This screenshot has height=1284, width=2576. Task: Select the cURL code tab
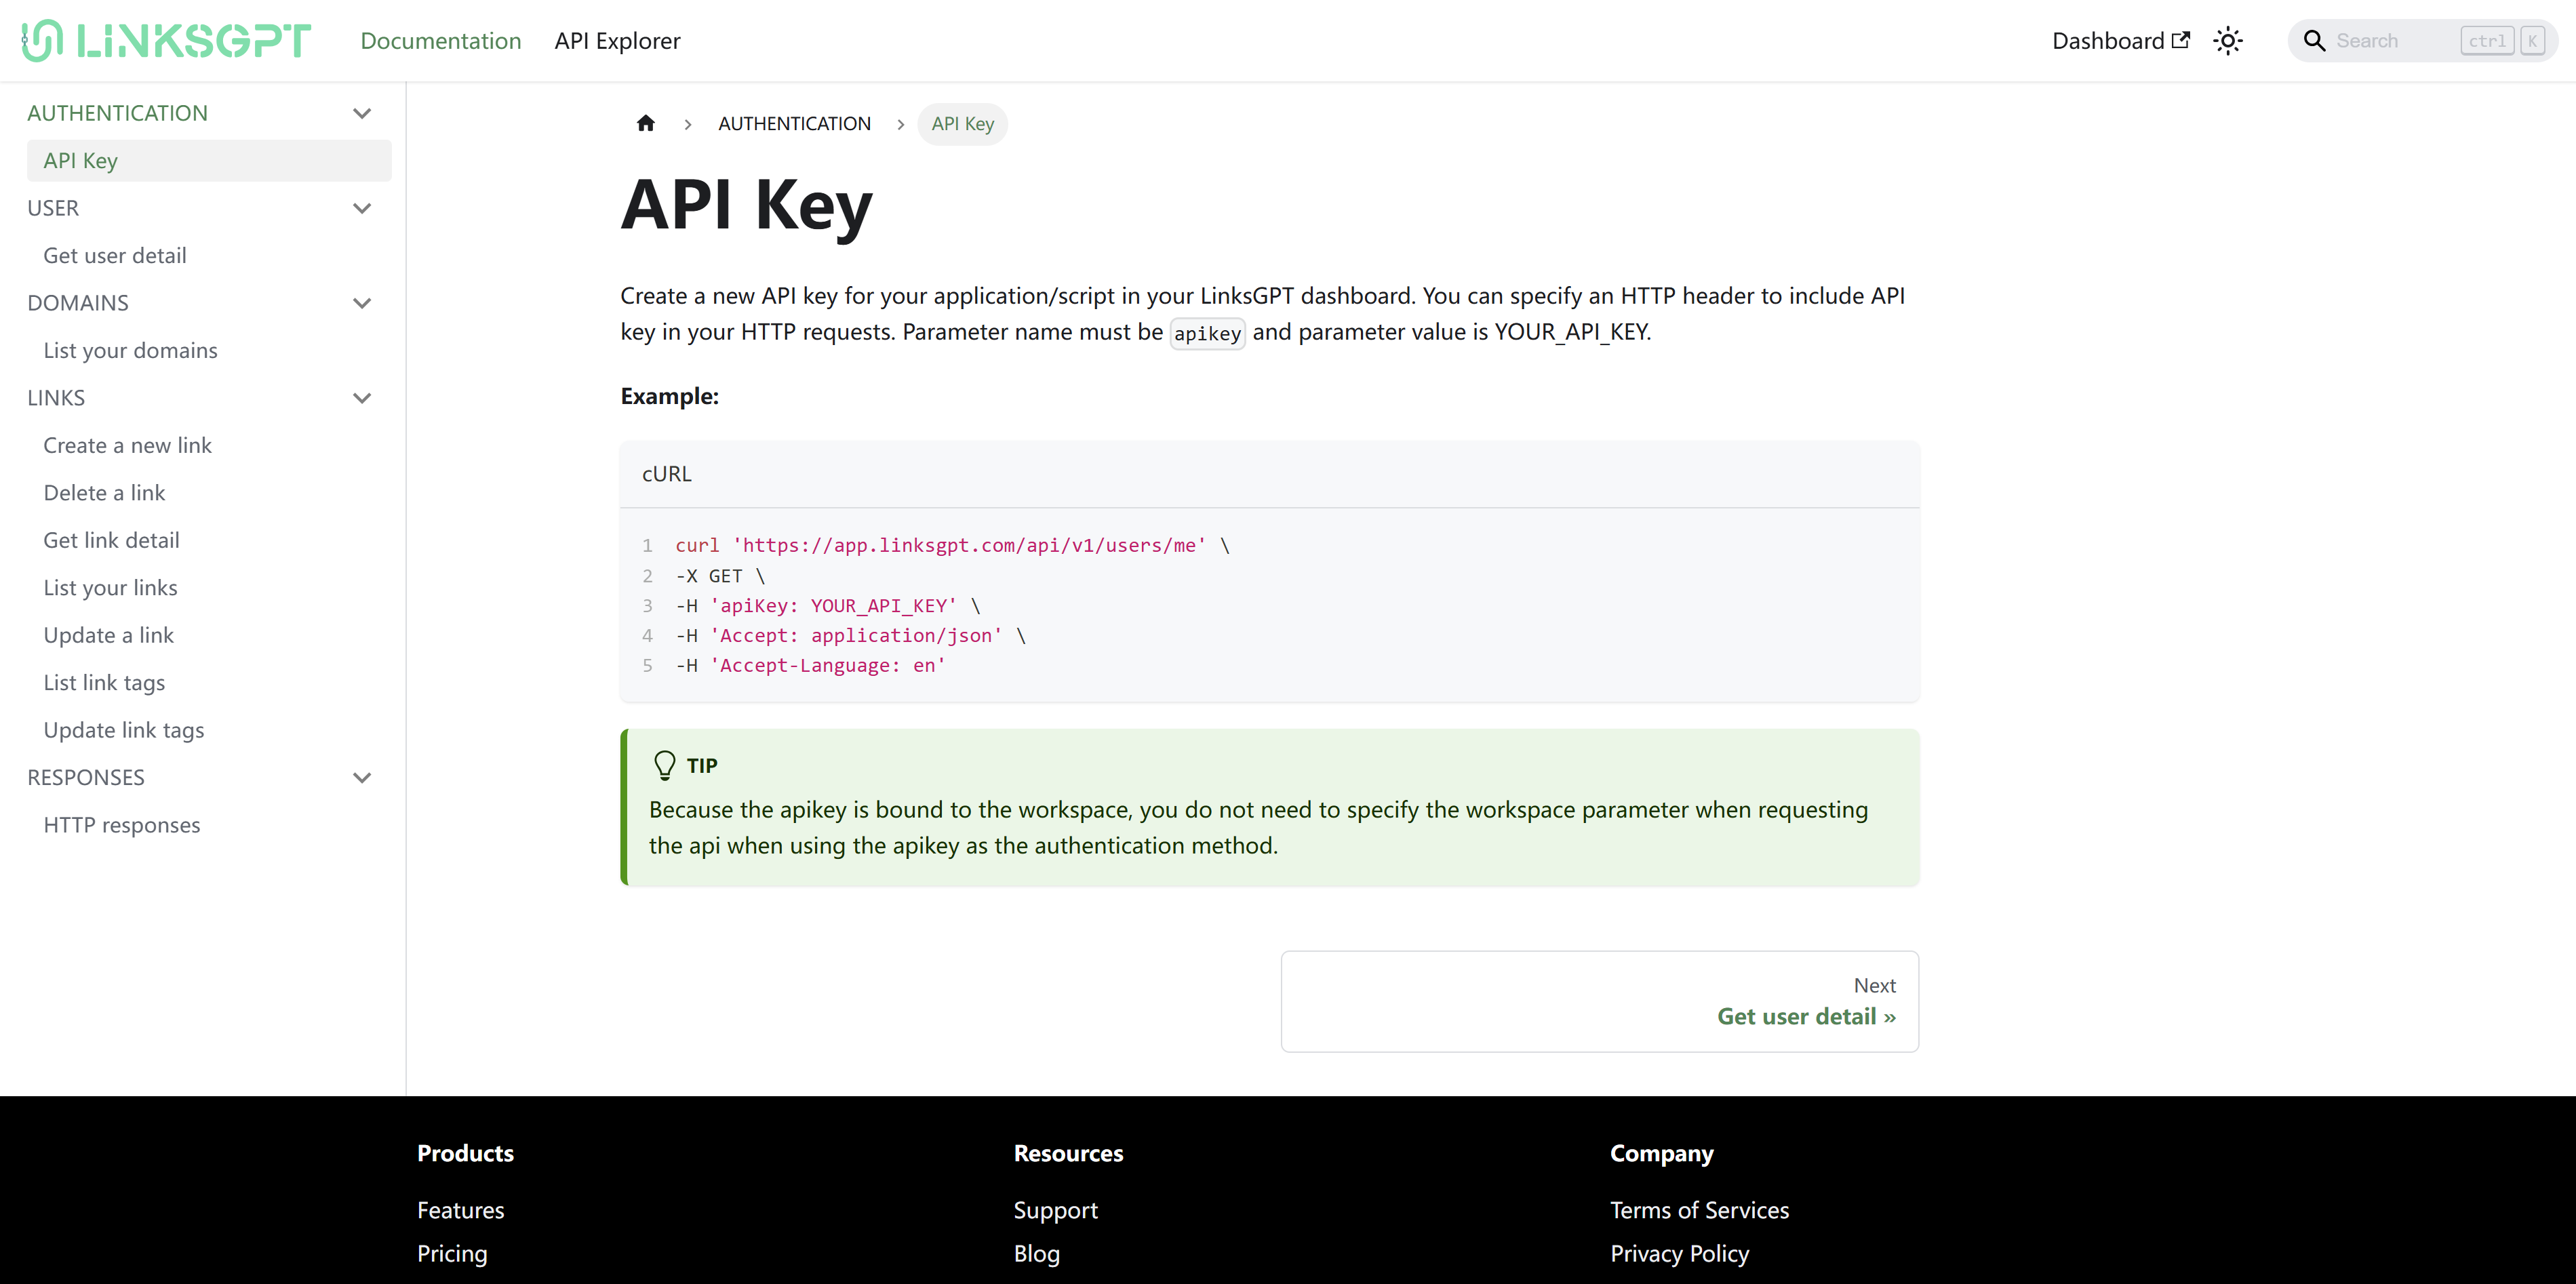coord(667,474)
